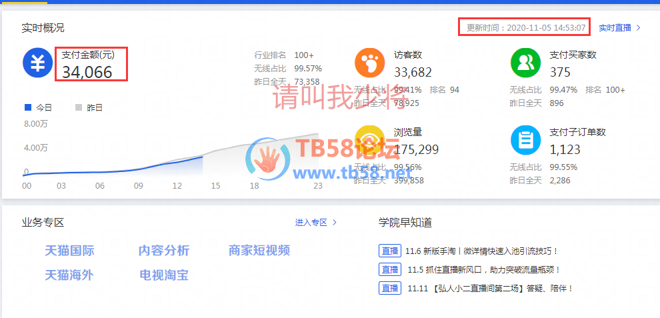
Task: Open the 11.6 新版手淘 live article
Action: (x=481, y=251)
